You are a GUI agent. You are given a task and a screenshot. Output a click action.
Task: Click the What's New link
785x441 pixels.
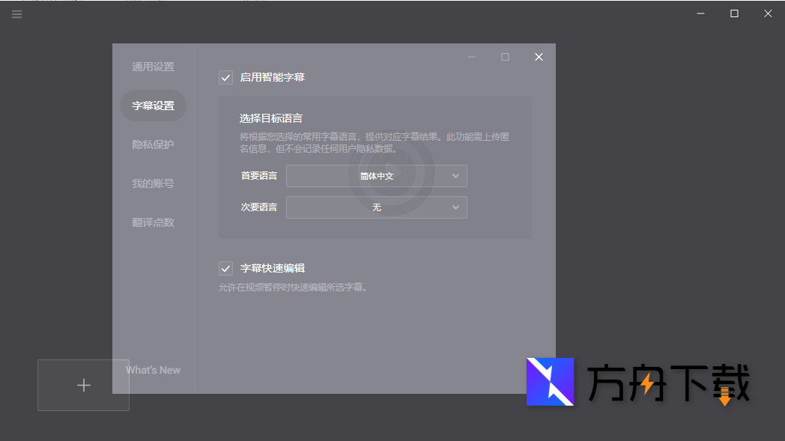click(153, 369)
